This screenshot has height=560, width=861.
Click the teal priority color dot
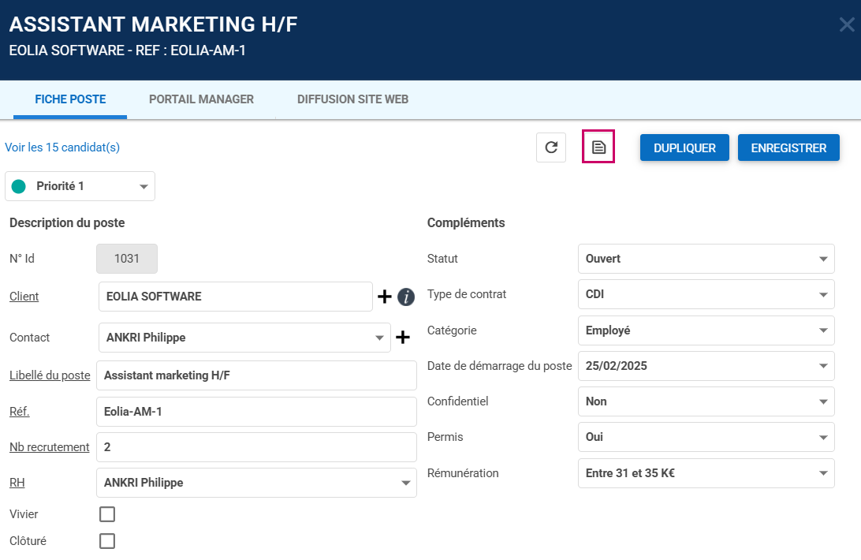click(x=19, y=186)
